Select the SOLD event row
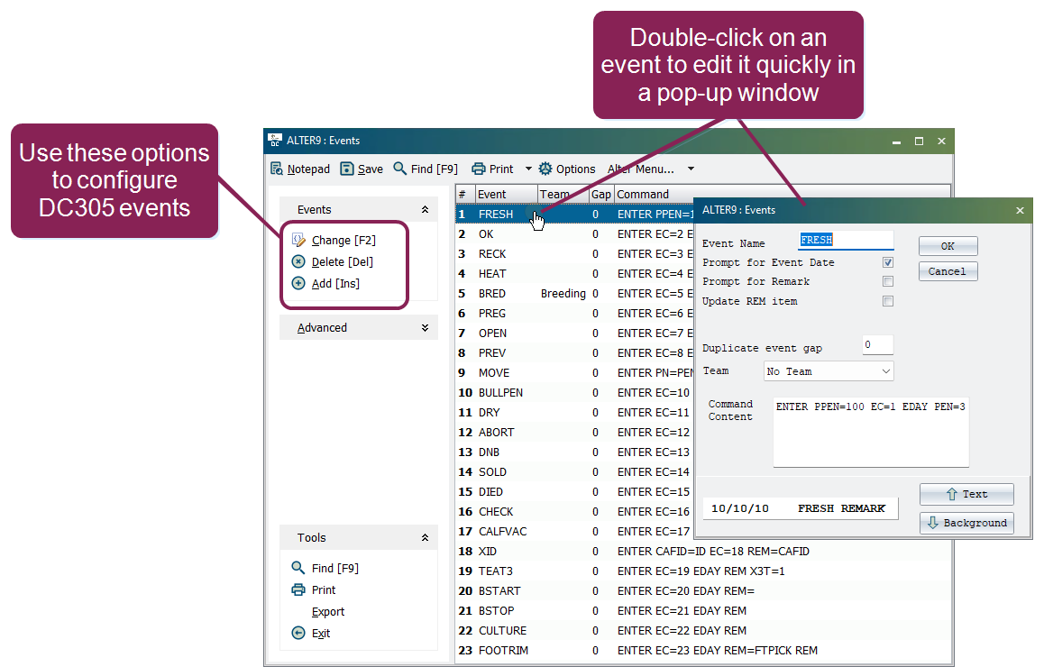Image resolution: width=1044 pixels, height=667 pixels. [x=574, y=472]
